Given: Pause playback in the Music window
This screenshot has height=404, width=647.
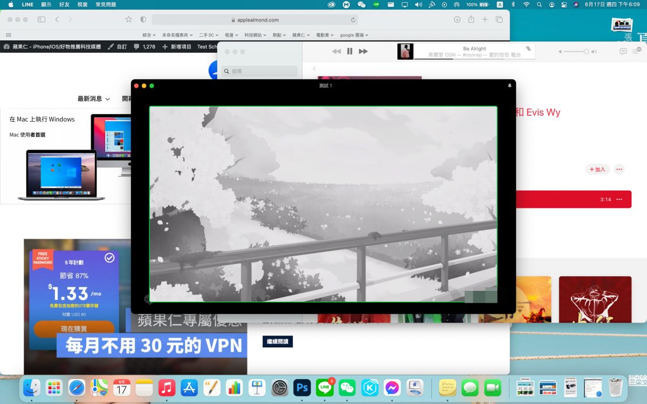Looking at the screenshot, I should click(349, 51).
